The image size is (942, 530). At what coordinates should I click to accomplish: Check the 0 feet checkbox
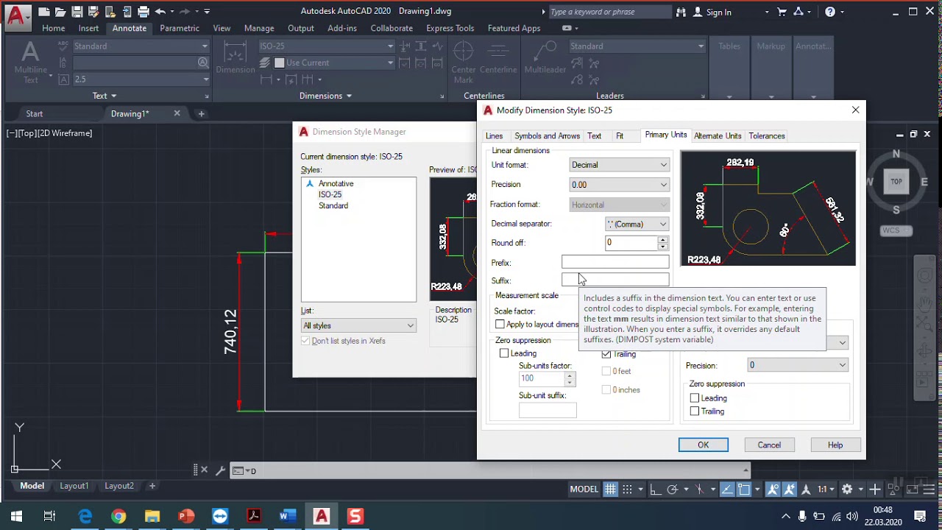tap(606, 371)
